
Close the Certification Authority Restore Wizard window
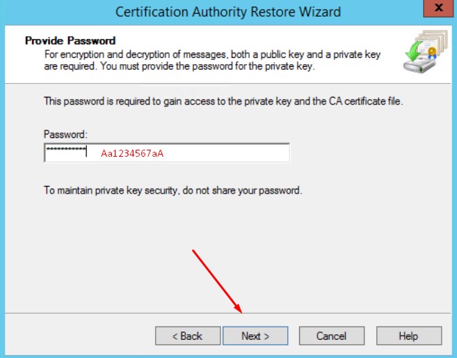click(x=435, y=10)
